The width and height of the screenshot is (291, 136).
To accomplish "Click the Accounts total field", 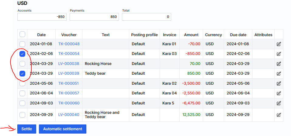I will coord(42,17).
